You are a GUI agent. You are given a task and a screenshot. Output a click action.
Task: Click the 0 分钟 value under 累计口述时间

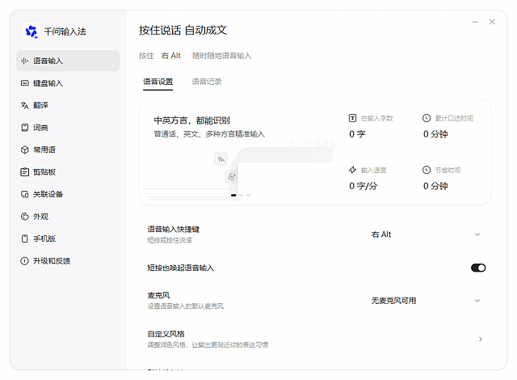435,134
